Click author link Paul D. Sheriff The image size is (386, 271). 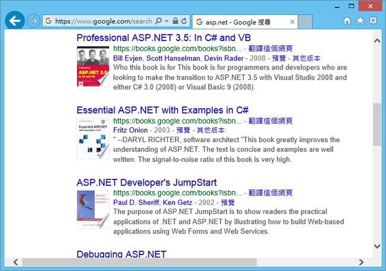click(136, 203)
